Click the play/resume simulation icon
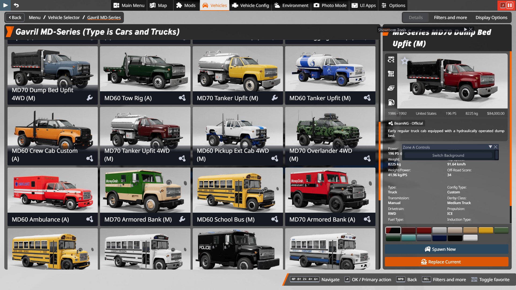This screenshot has height=290, width=516. pyautogui.click(x=5, y=5)
